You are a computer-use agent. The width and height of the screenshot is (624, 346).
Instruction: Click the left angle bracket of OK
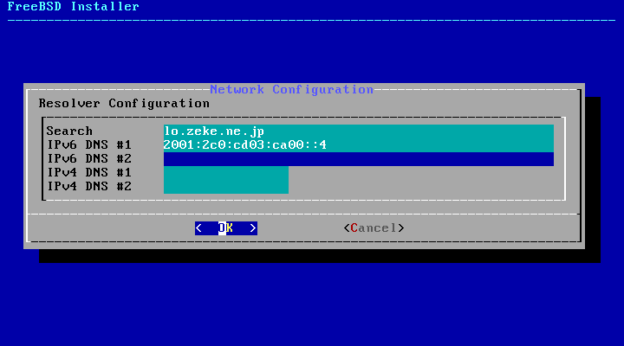point(198,228)
